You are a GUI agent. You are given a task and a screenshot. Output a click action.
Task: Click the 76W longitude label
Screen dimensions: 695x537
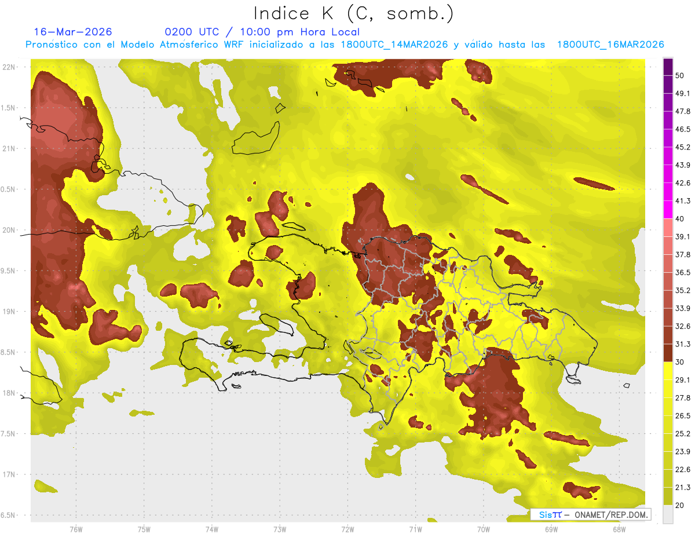[x=76, y=529]
